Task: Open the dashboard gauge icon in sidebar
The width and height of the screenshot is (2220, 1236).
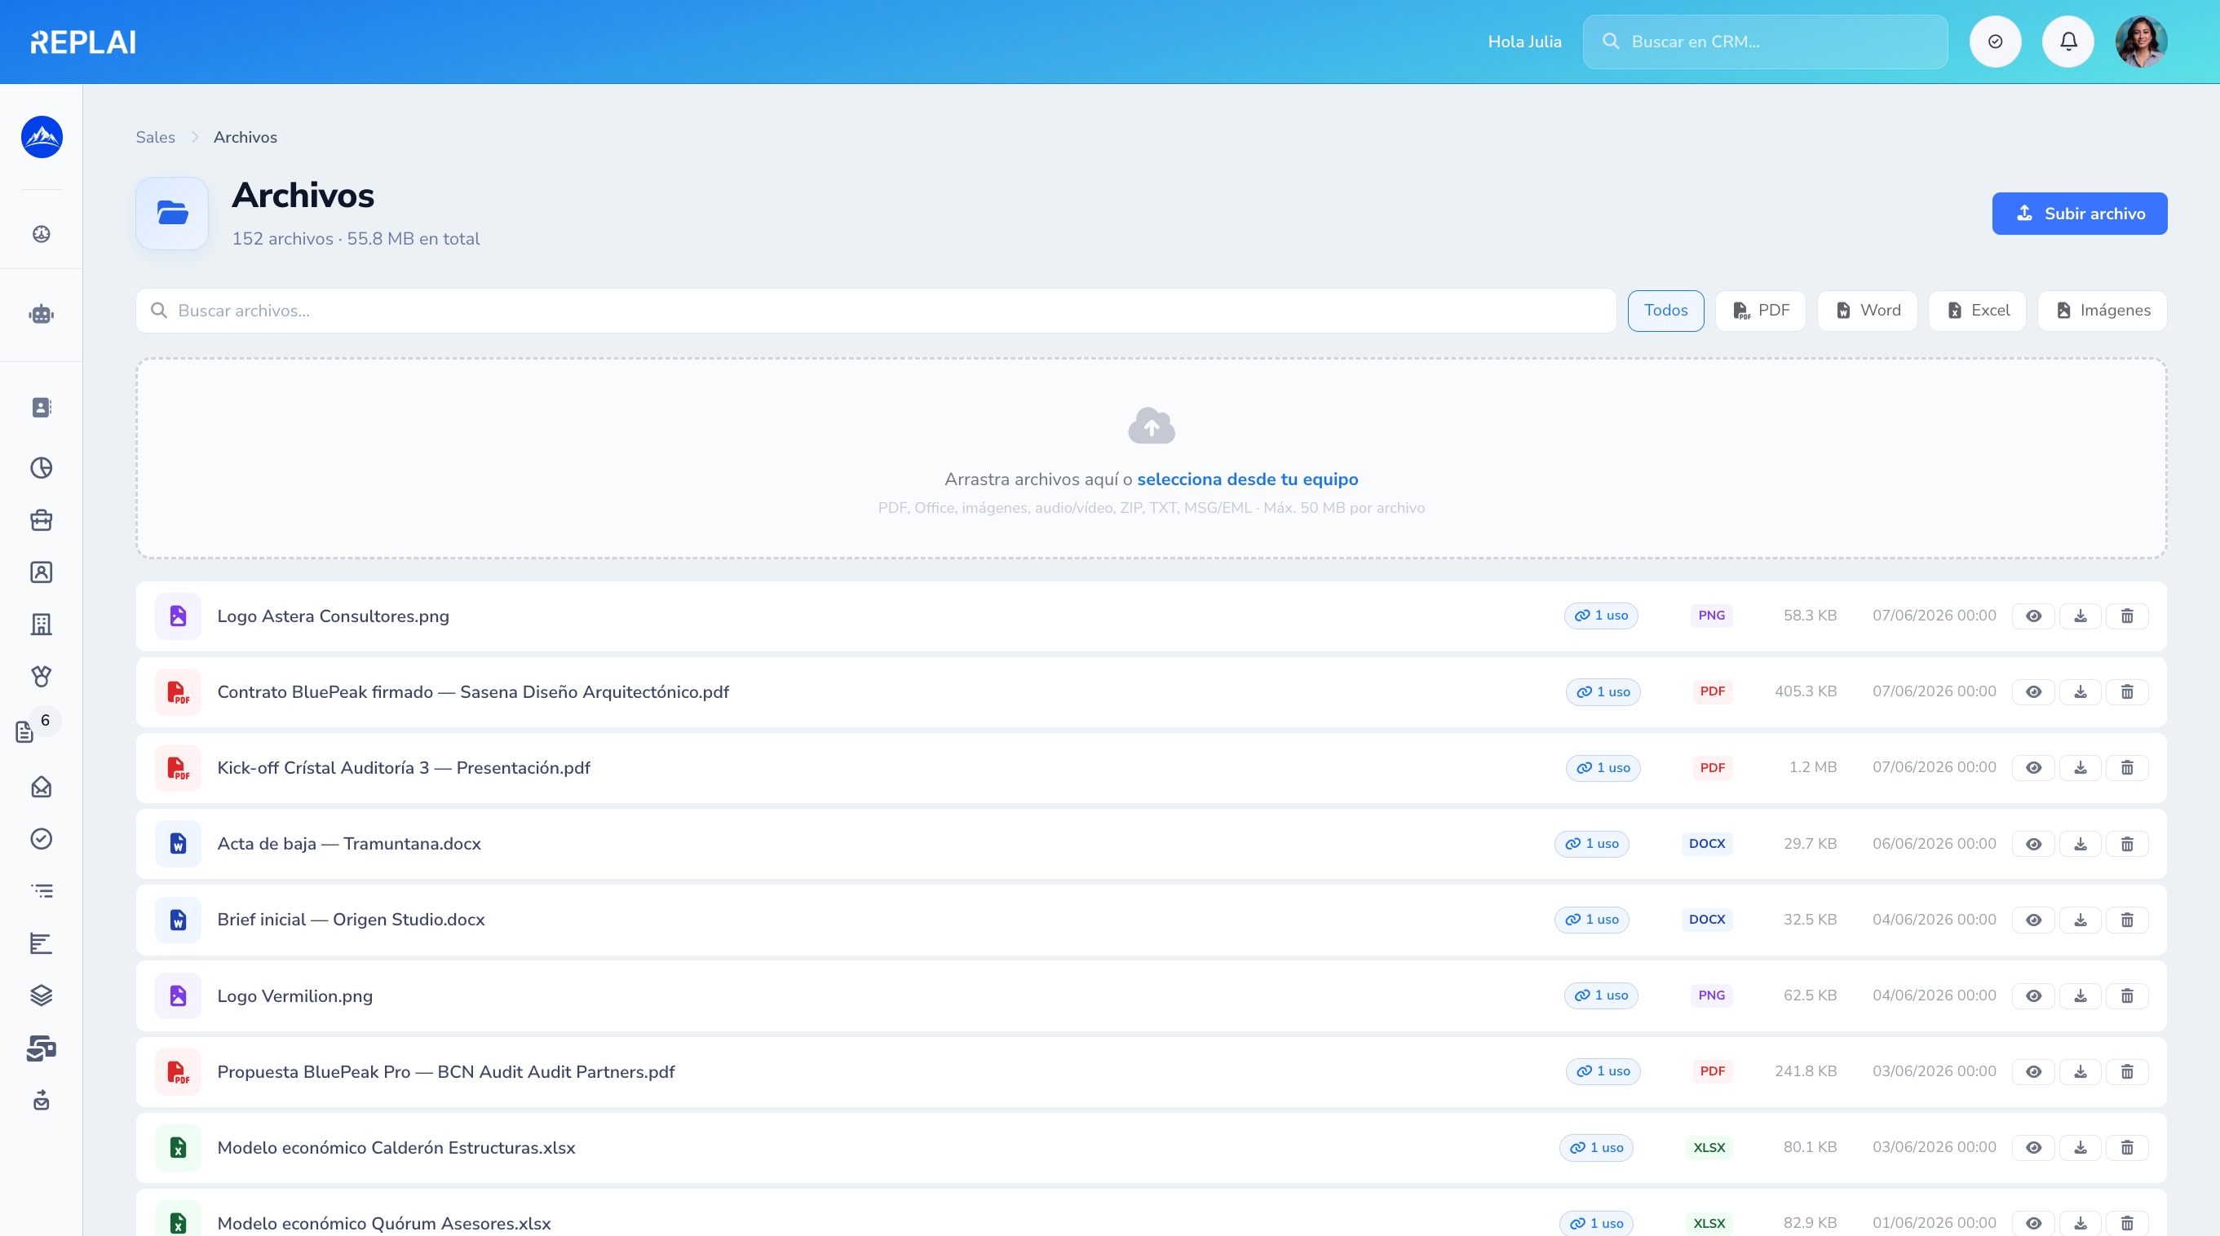Action: pos(42,234)
